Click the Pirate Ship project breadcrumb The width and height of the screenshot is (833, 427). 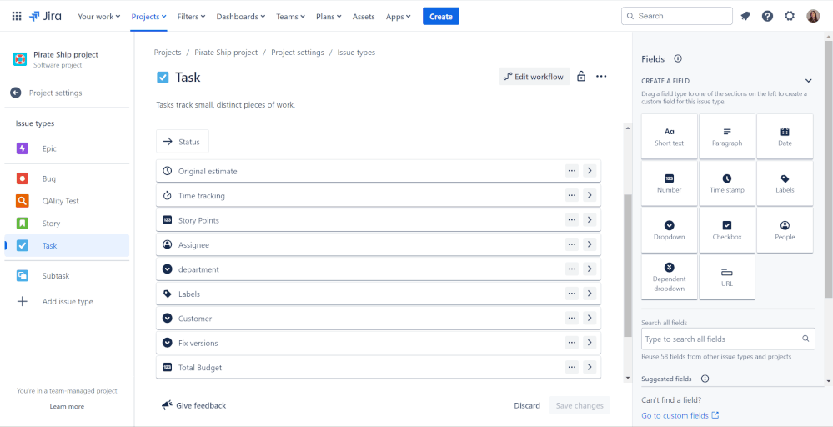(226, 53)
